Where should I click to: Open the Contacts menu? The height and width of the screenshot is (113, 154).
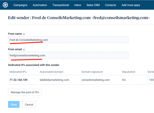(x=111, y=5)
